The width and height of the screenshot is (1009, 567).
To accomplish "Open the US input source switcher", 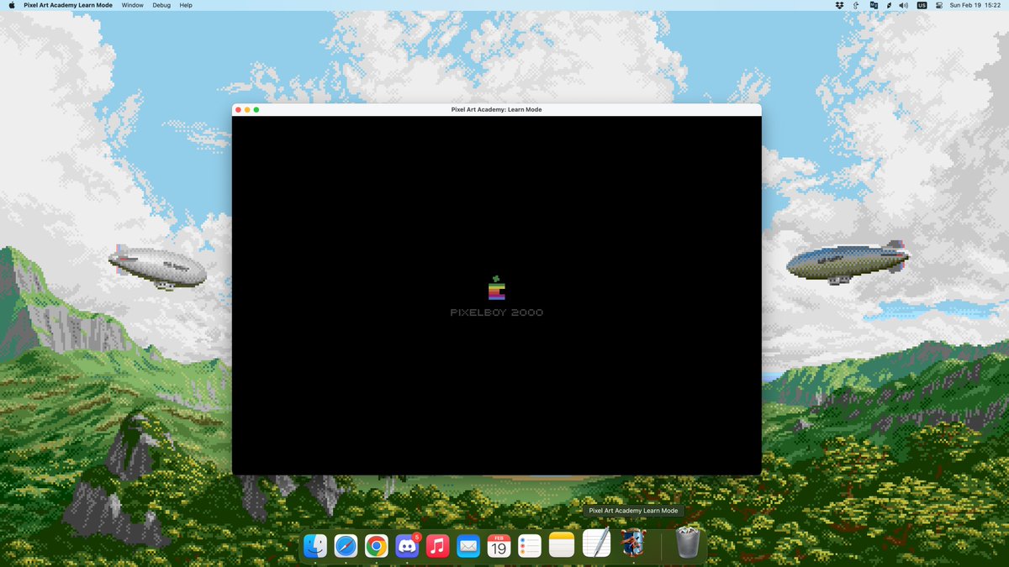I will [921, 5].
